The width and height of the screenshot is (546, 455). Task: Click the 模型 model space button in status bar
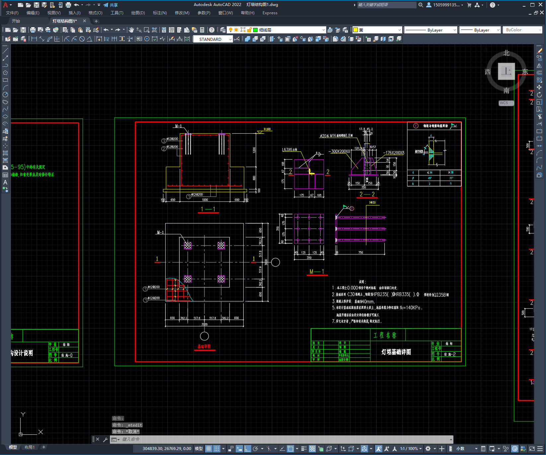click(x=198, y=449)
